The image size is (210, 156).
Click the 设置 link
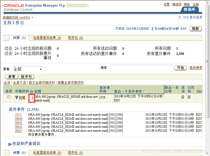(166, 5)
